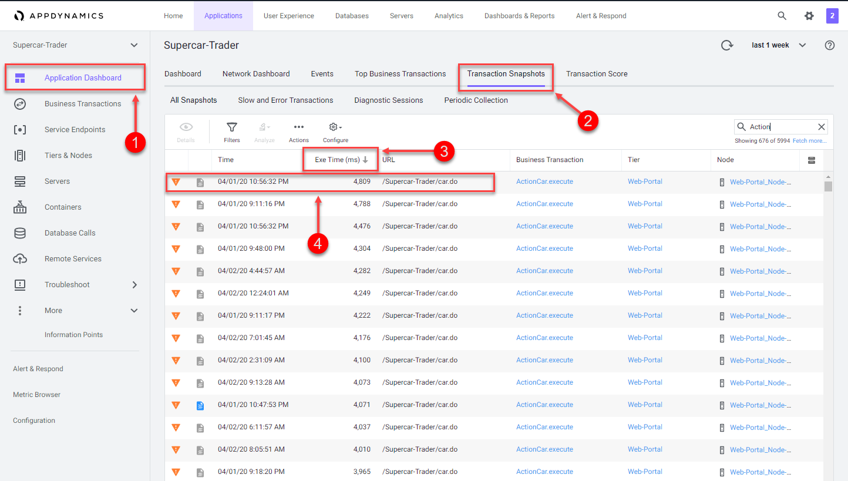This screenshot has width=848, height=481.
Task: Click the Application Dashboard sidebar icon
Action: [x=20, y=78]
